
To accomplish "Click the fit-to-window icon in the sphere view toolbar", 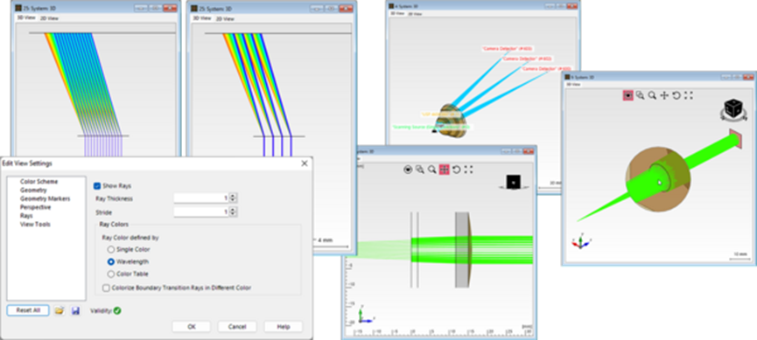I will coord(689,95).
